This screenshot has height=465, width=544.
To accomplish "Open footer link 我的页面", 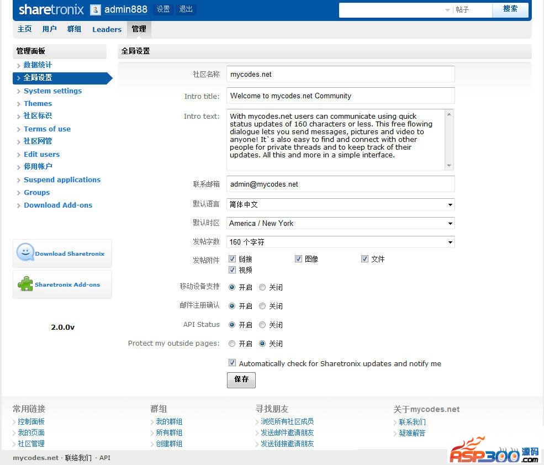I will pyautogui.click(x=31, y=433).
